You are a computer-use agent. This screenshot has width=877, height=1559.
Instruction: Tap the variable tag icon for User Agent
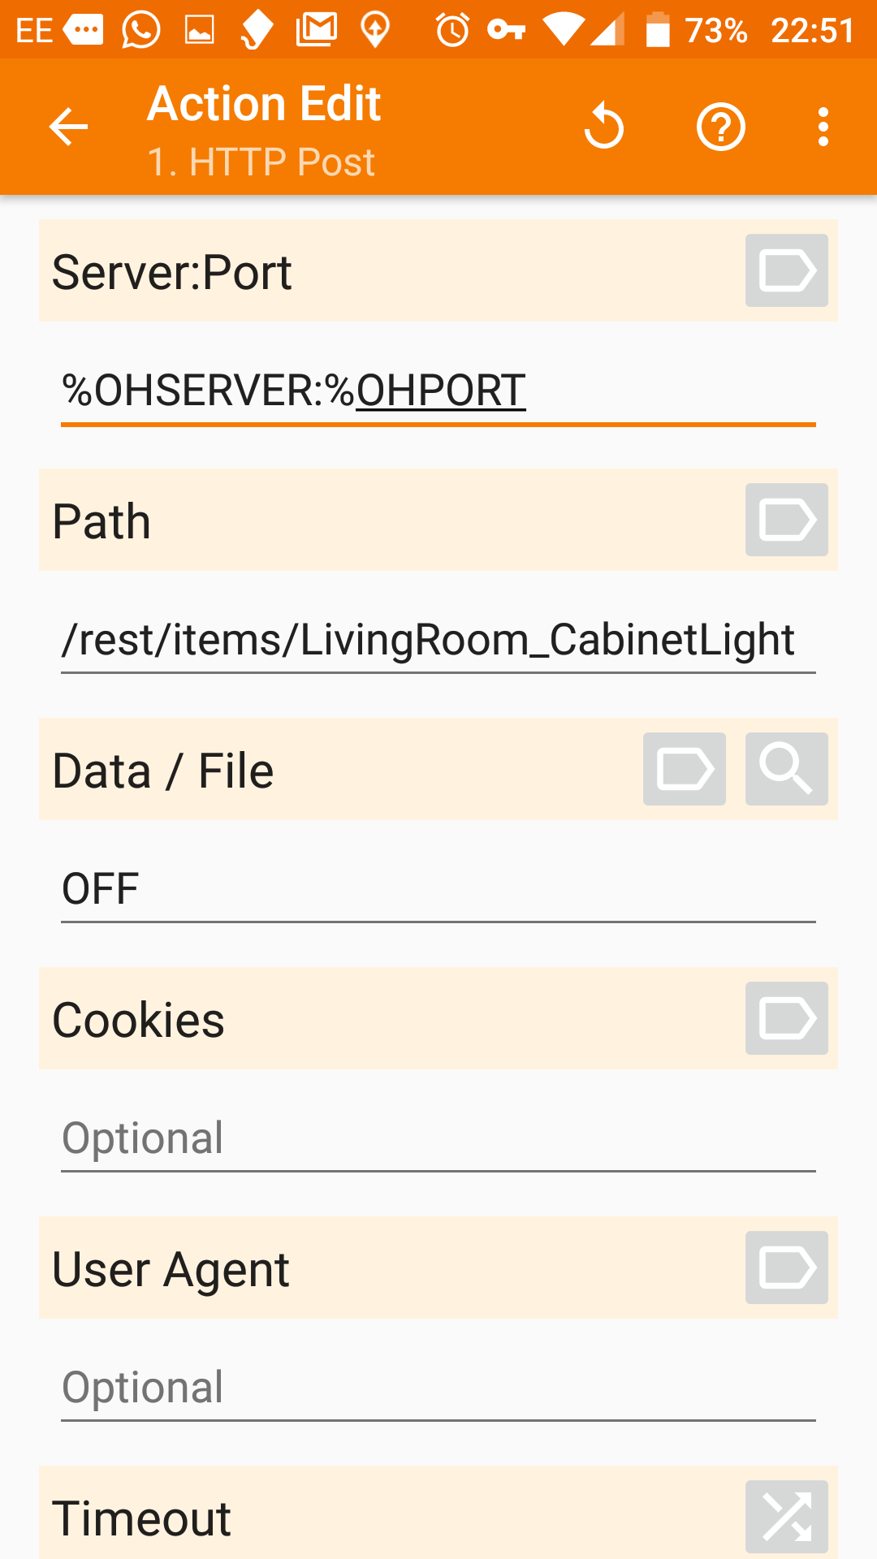tap(787, 1267)
